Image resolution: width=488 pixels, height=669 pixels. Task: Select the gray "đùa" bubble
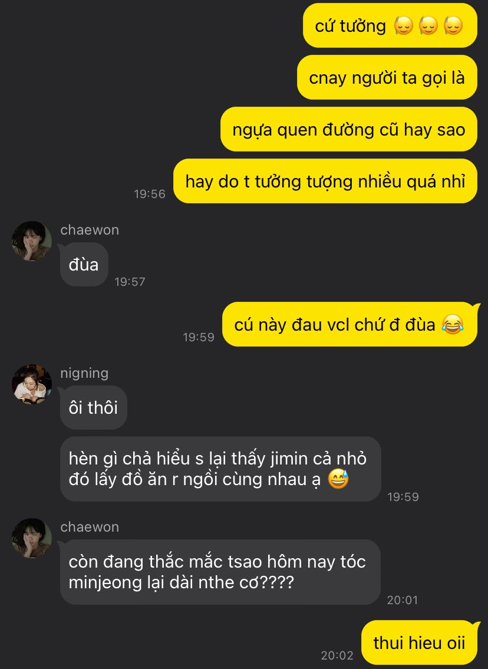84,265
